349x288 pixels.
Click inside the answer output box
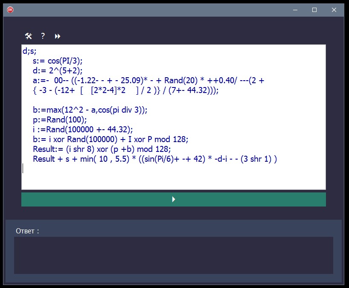pyautogui.click(x=173, y=255)
